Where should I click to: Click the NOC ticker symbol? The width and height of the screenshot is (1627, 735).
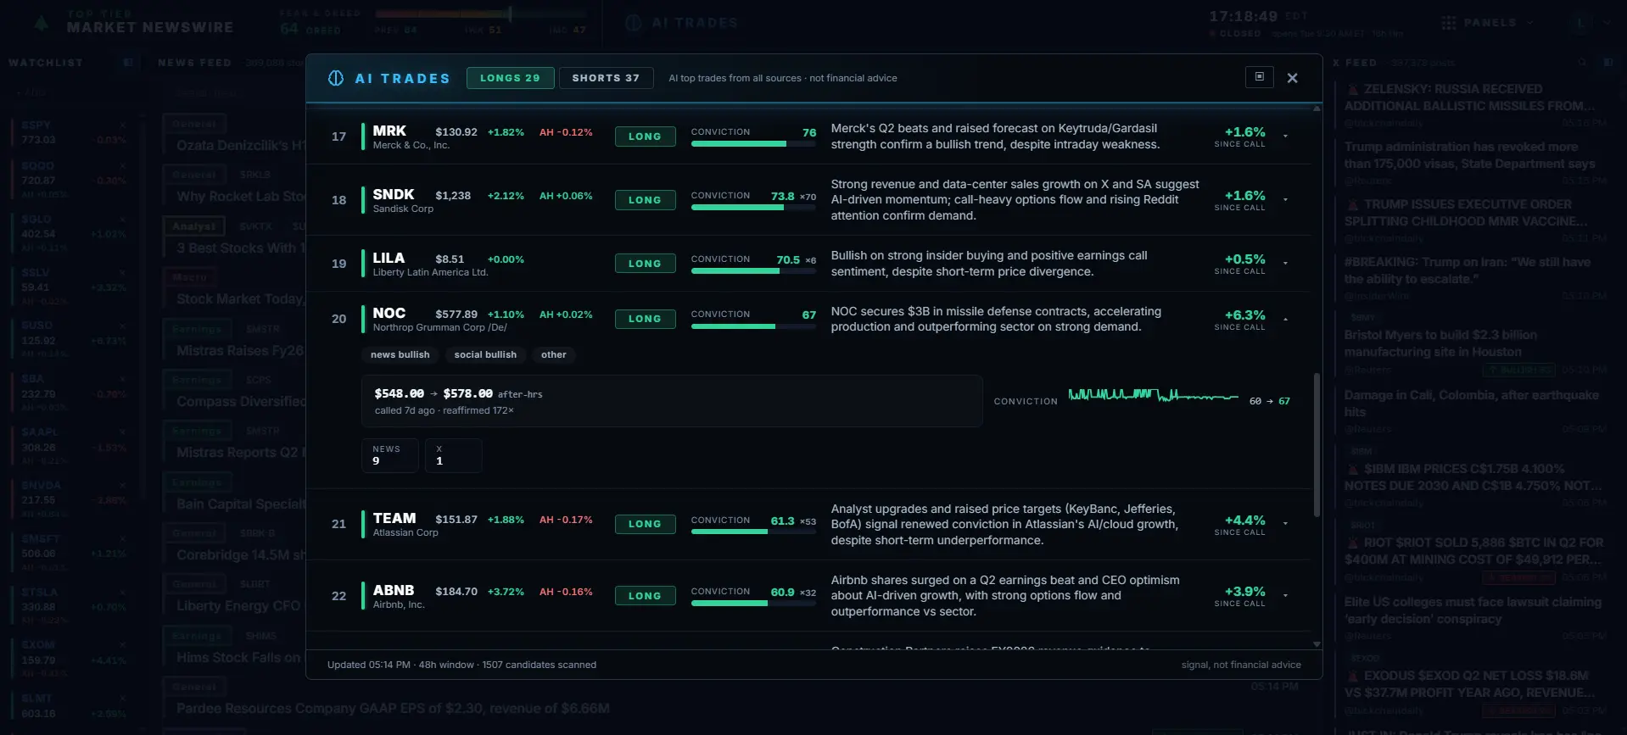coord(389,314)
